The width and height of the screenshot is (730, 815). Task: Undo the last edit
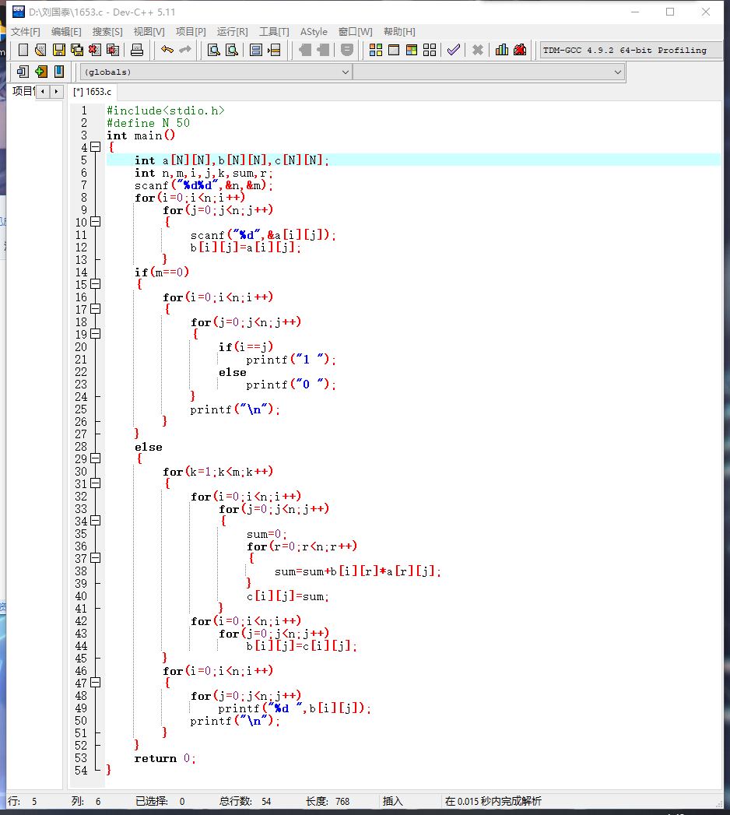[x=167, y=50]
